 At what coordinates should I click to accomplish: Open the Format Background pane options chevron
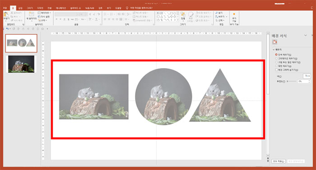click(306, 36)
